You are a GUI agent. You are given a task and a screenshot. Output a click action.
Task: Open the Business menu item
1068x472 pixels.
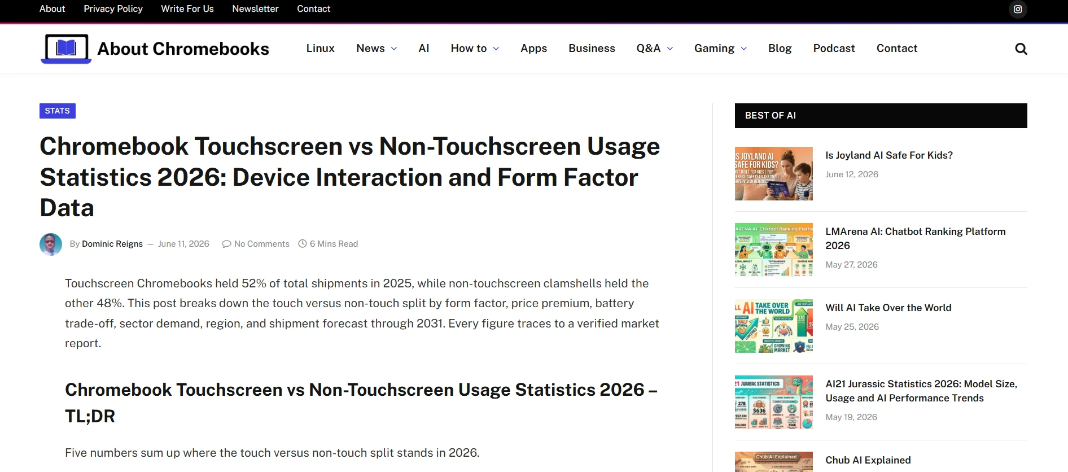click(x=592, y=49)
